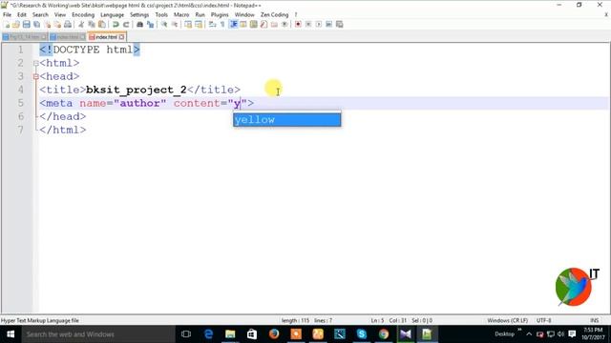Expand hidden system tray icons chevron

529,334
